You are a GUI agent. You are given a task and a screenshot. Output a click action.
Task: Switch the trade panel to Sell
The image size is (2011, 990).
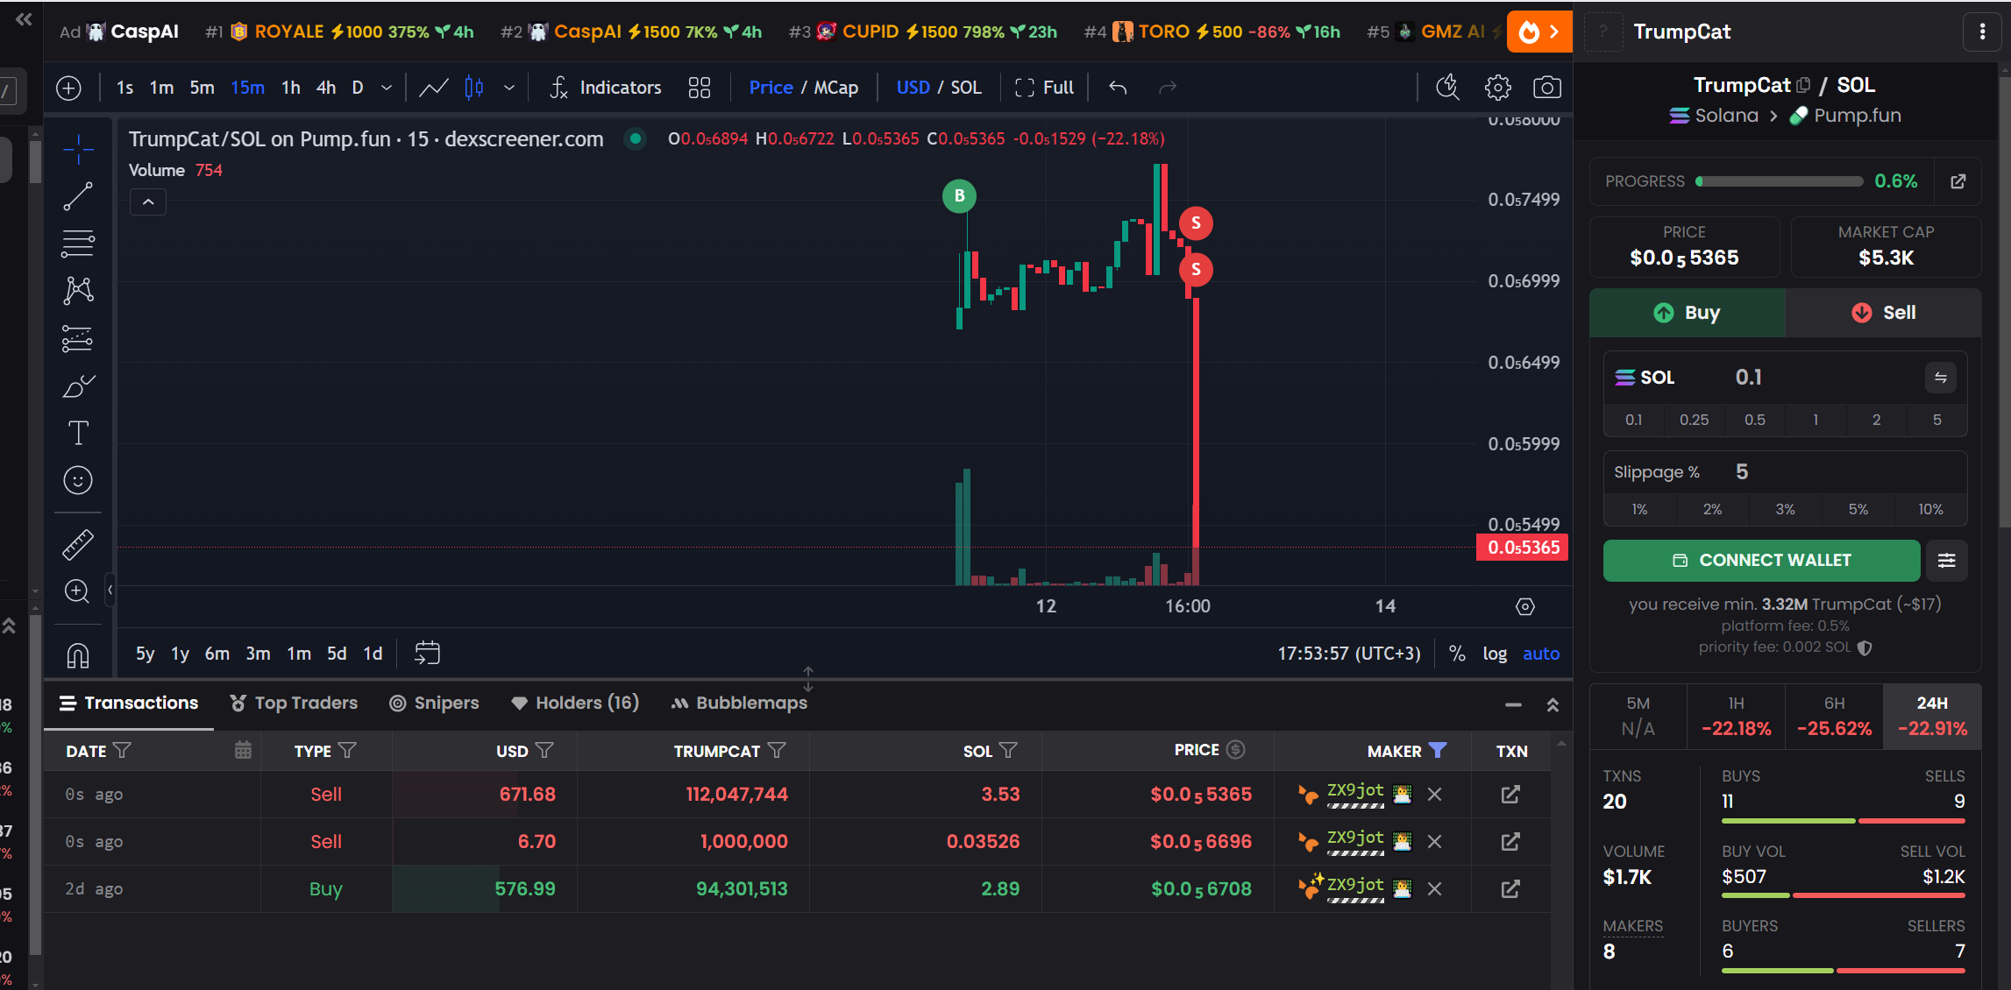click(x=1883, y=313)
